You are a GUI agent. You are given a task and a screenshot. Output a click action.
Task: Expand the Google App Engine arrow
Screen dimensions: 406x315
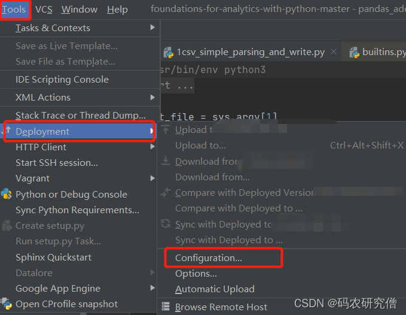click(x=152, y=288)
